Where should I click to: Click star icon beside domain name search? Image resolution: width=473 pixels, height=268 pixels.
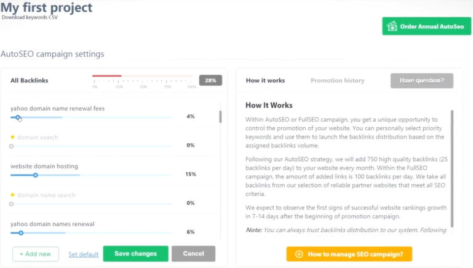12,195
